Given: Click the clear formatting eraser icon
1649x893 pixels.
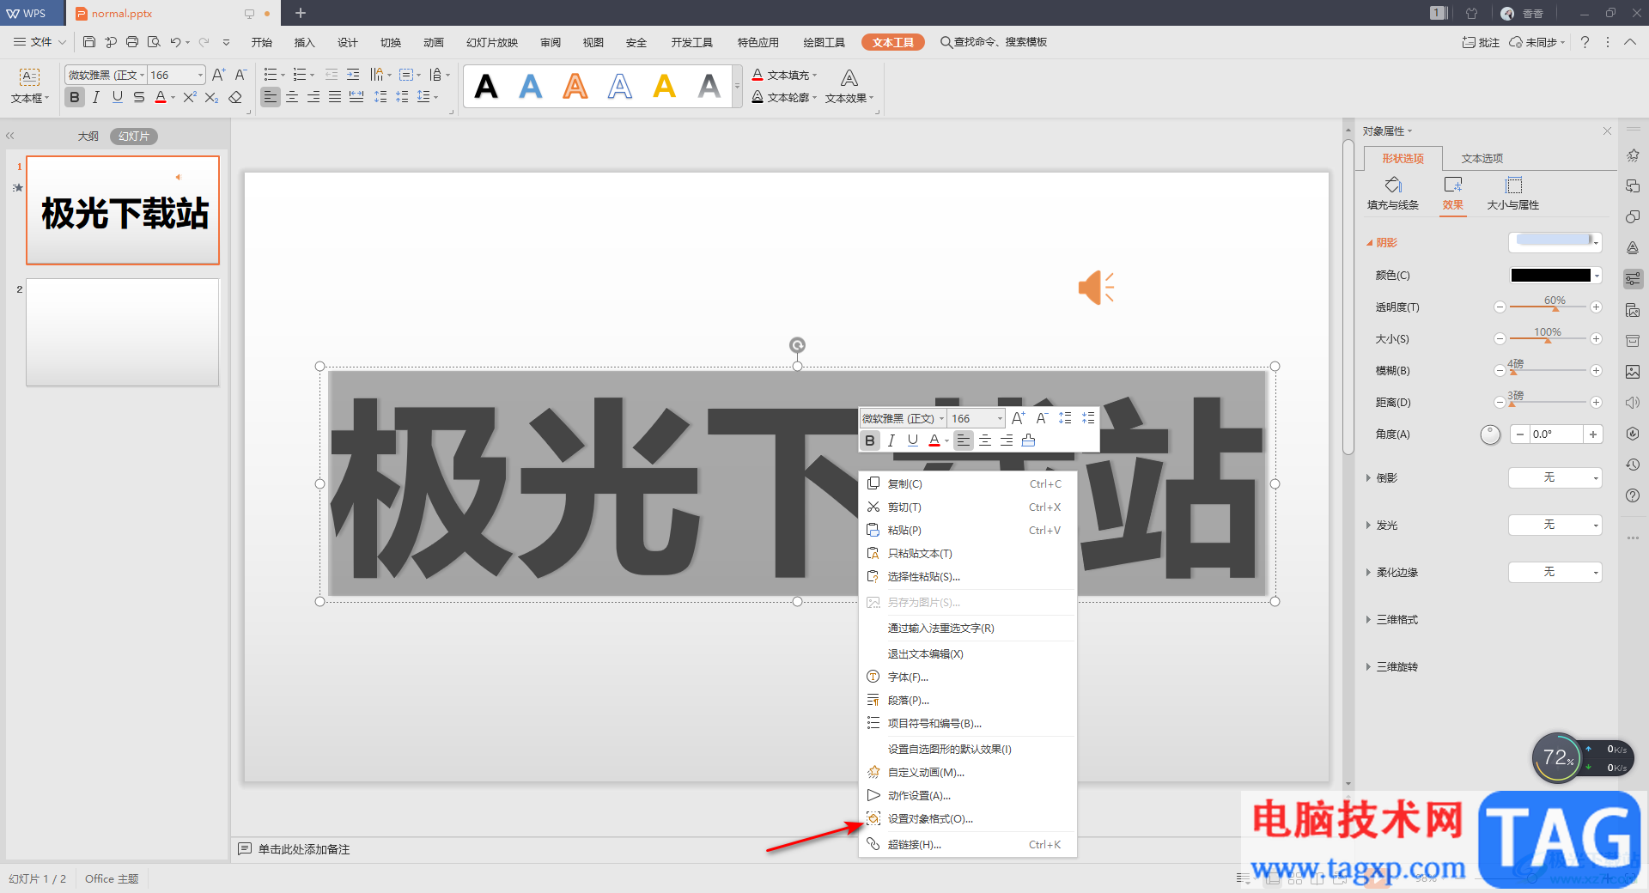Looking at the screenshot, I should coord(235,97).
